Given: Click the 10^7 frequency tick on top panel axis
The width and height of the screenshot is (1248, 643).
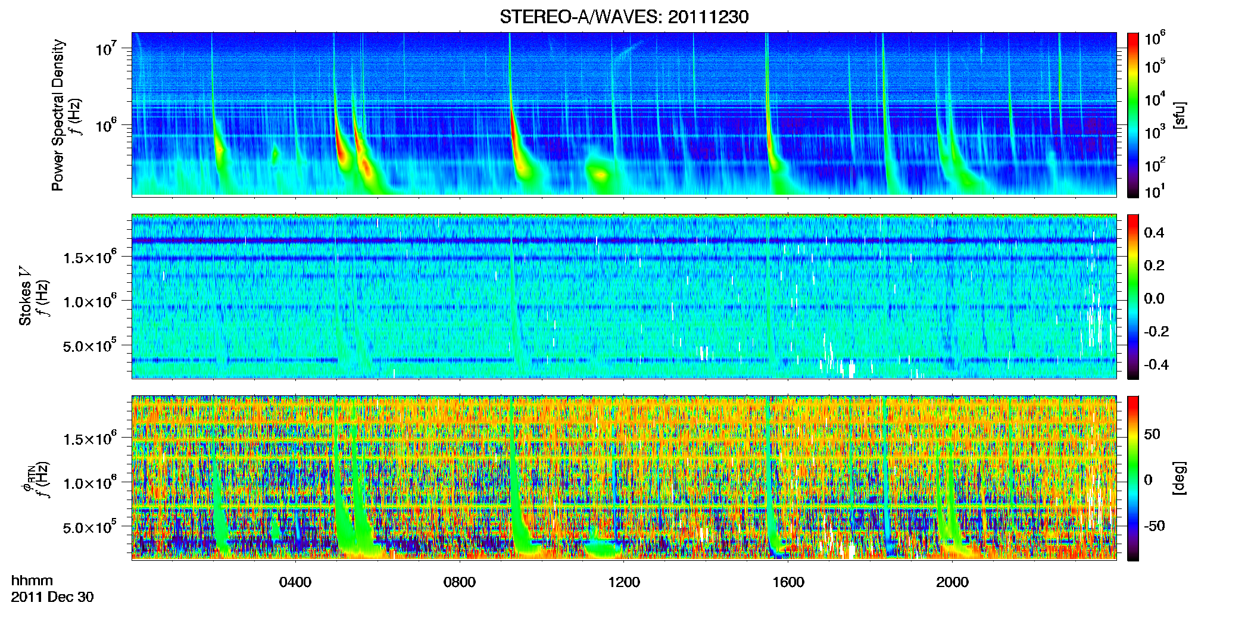Looking at the screenshot, I should pos(105,48).
